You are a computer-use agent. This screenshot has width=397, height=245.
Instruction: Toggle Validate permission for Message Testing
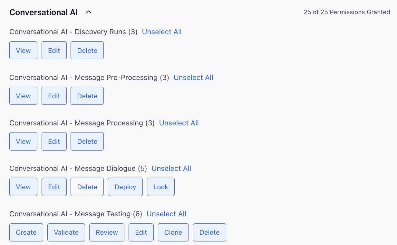click(66, 232)
